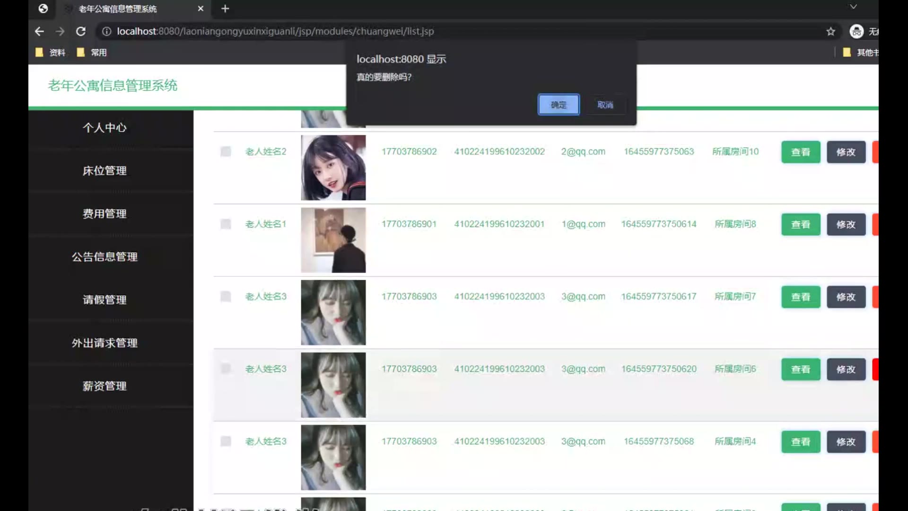The image size is (908, 511).
Task: Tick checkbox of 老人姓名3 row in 所属房间7
Action: [226, 296]
